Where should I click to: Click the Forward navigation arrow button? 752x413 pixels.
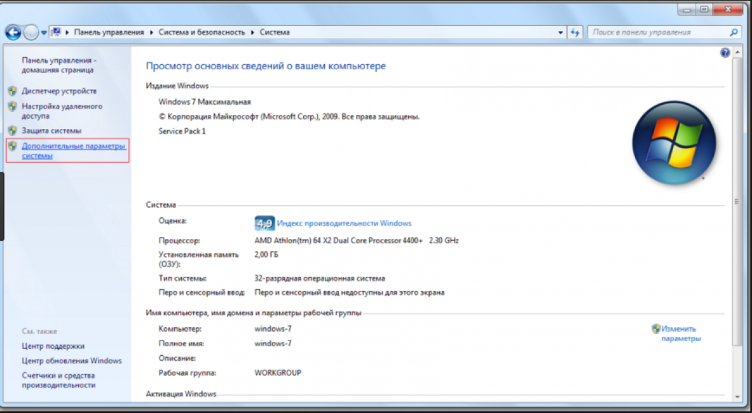[x=31, y=32]
